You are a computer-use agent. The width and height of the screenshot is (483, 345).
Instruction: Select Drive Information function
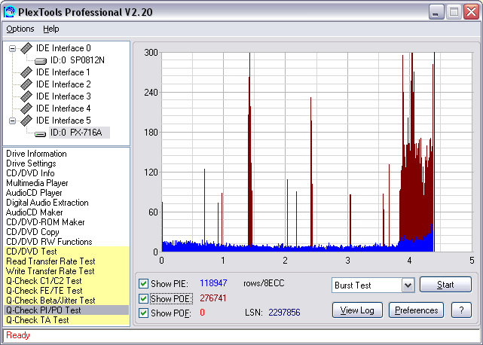[36, 154]
